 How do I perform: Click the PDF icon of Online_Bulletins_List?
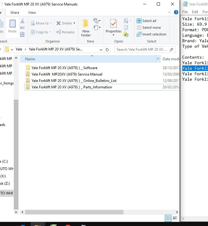28,80
